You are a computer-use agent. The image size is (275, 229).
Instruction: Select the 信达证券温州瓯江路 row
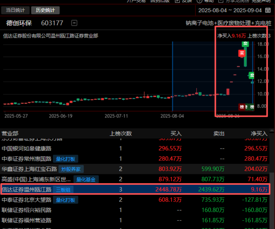click(135, 190)
